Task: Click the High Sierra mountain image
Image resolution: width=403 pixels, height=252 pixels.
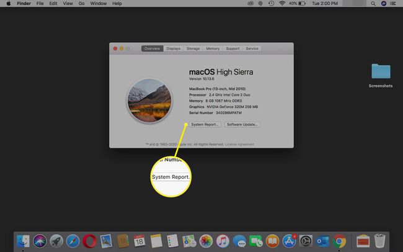Action: 149,101
